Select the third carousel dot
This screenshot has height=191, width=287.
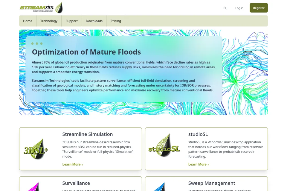pyautogui.click(x=41, y=44)
